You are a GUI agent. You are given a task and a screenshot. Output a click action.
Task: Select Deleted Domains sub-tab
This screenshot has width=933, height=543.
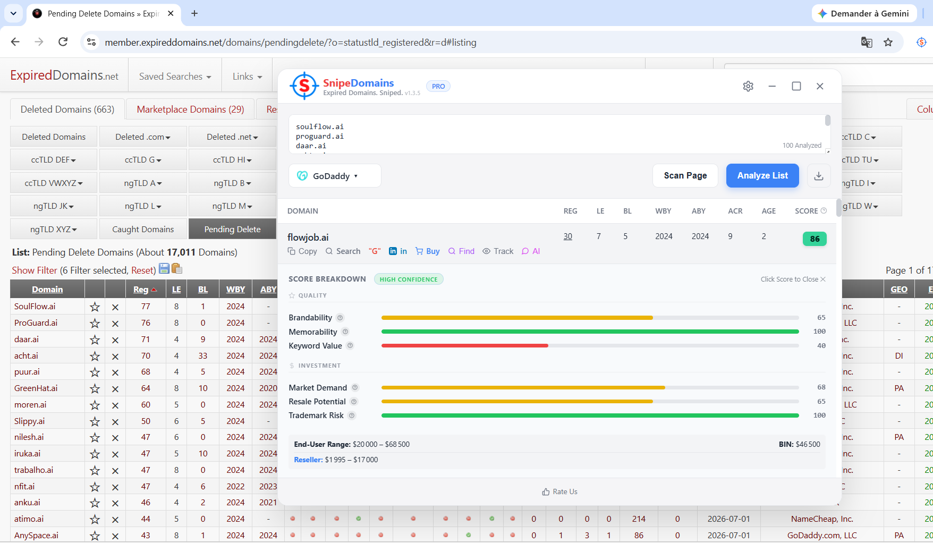tap(54, 137)
